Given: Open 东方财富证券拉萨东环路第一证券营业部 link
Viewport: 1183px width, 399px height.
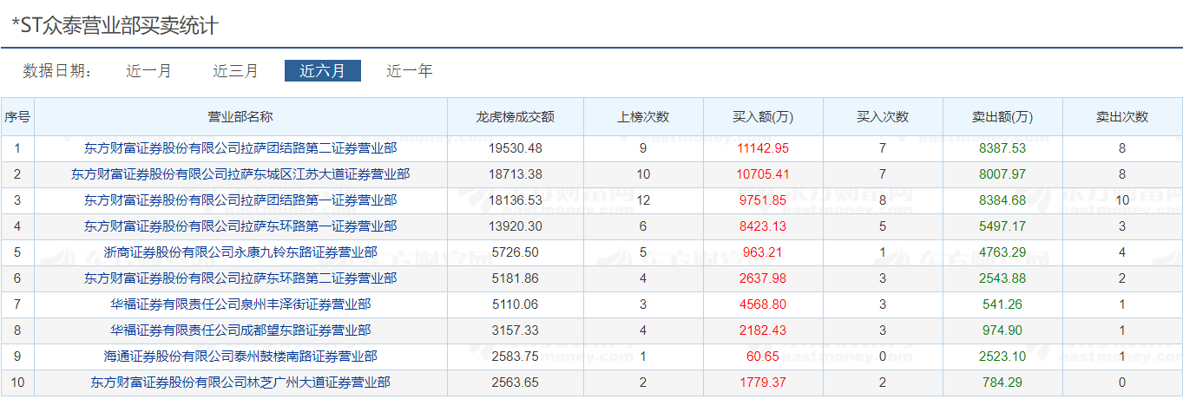Looking at the screenshot, I should pos(240,226).
